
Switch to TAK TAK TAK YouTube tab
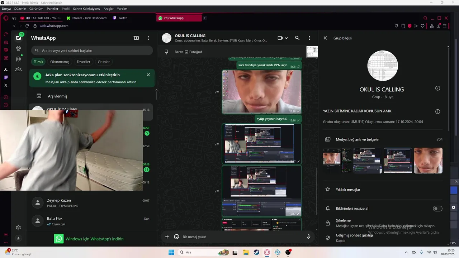pyautogui.click(x=41, y=18)
